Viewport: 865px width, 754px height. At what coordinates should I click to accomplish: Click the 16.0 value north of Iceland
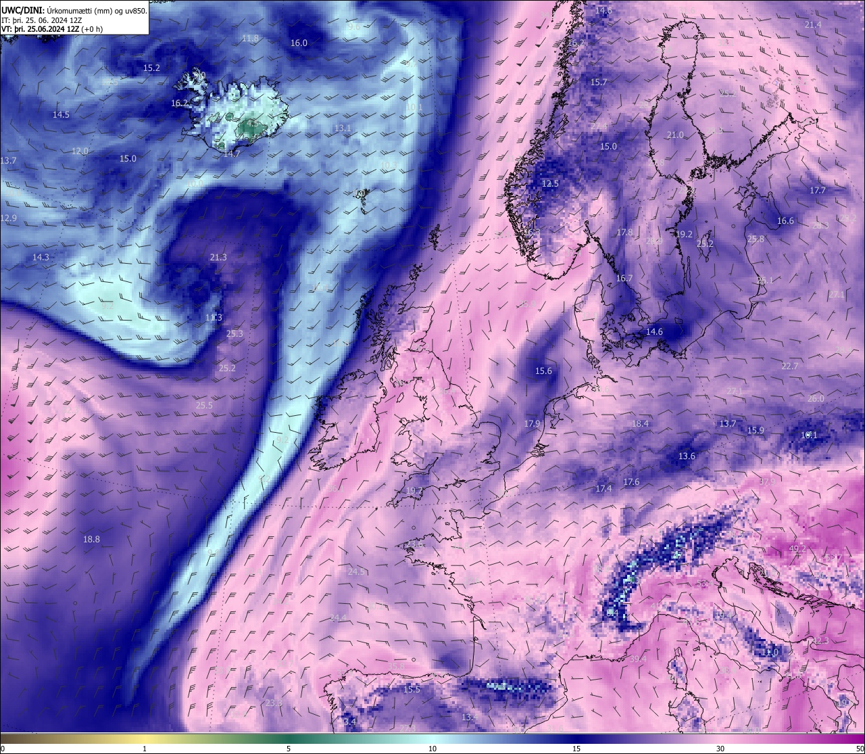pyautogui.click(x=299, y=43)
